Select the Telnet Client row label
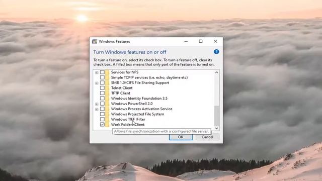The height and width of the screenshot is (181, 322). click(x=122, y=88)
